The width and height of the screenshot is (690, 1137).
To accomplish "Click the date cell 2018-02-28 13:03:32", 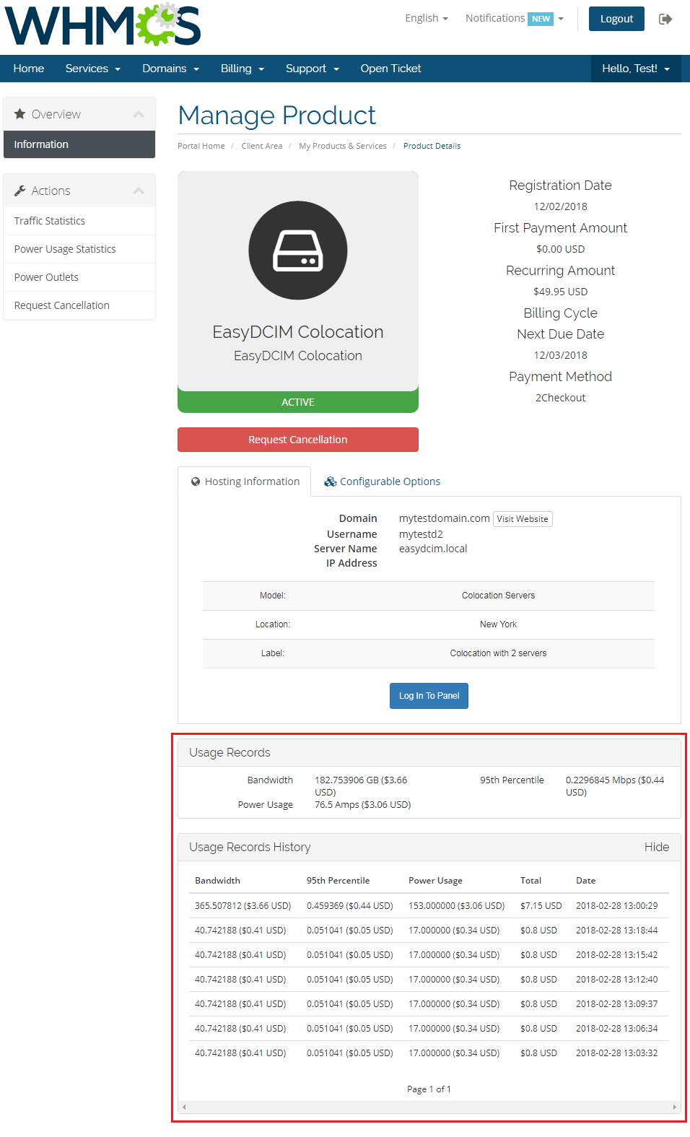I will click(616, 1053).
